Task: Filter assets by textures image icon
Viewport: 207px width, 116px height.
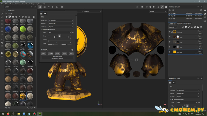Action: tap(29, 17)
